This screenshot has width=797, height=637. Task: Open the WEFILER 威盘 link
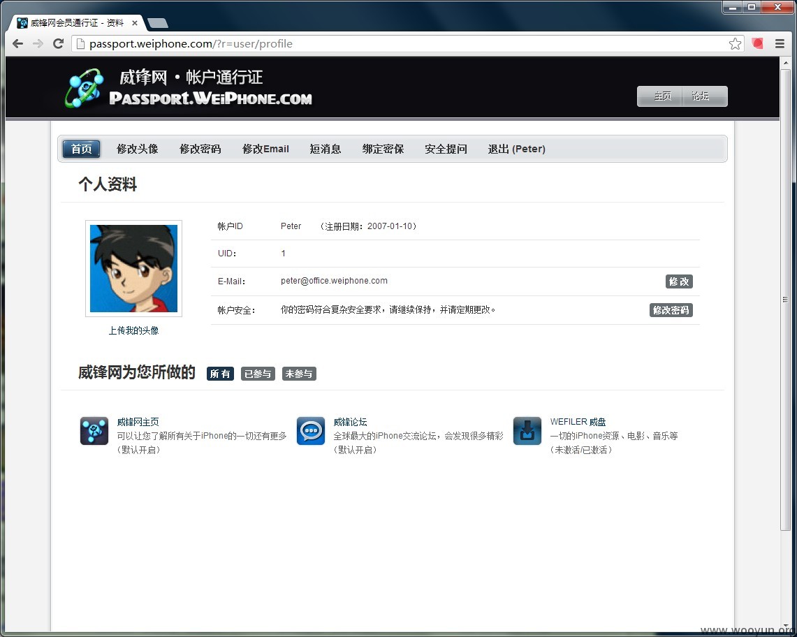point(578,422)
